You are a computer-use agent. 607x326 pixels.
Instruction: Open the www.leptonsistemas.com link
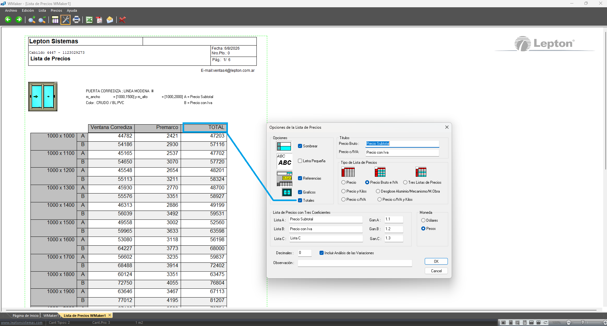22,323
